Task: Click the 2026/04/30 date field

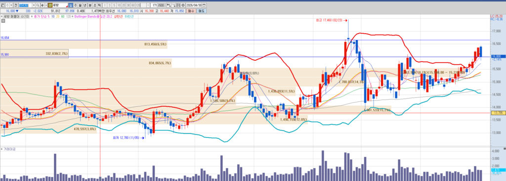Action: (194, 5)
